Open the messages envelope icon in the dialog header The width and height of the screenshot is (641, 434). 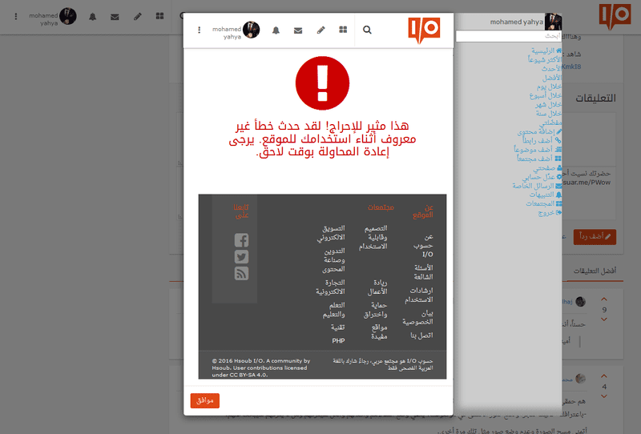298,30
